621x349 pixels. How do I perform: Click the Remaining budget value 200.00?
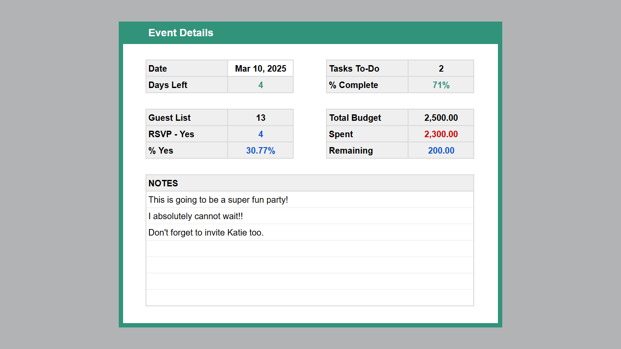click(x=440, y=150)
